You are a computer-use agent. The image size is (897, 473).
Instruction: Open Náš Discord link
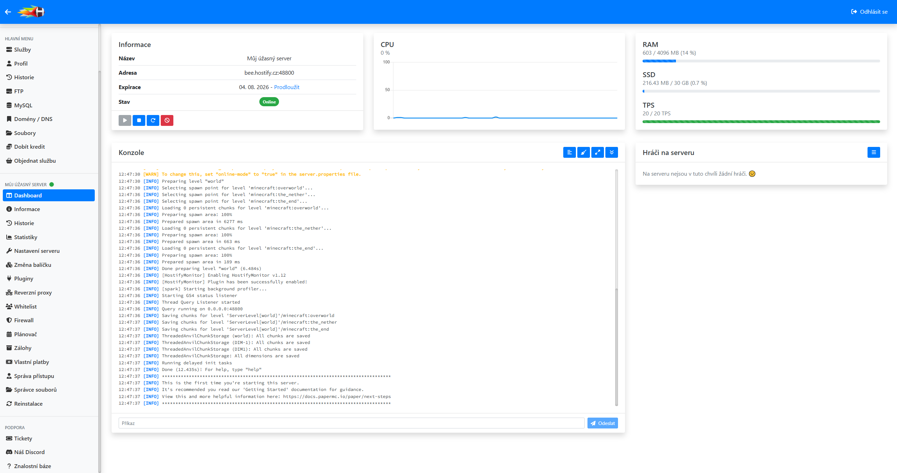pos(49,452)
